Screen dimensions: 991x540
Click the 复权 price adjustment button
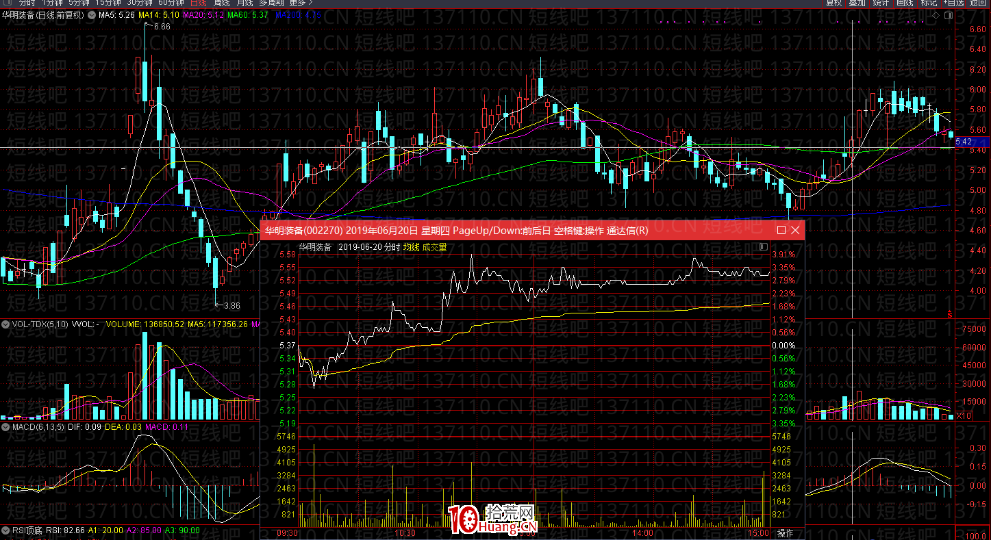coord(833,3)
